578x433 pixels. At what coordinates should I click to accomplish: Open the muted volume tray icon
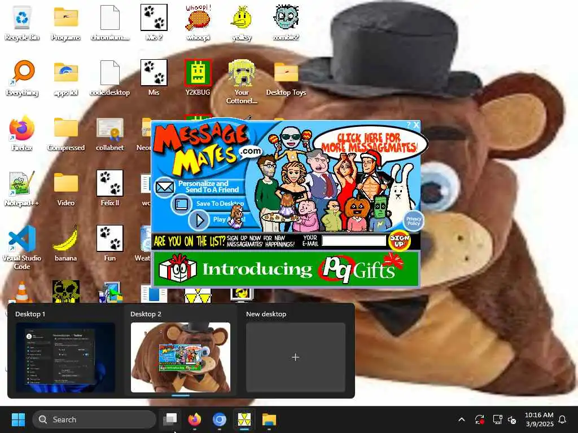point(512,419)
